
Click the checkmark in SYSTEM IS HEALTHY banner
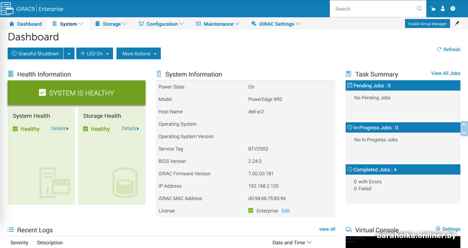click(x=42, y=93)
